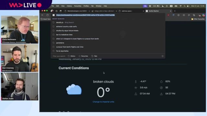Open the Wi-Fi status menu
Viewport: 207px width, 116px height.
(x=180, y=6)
